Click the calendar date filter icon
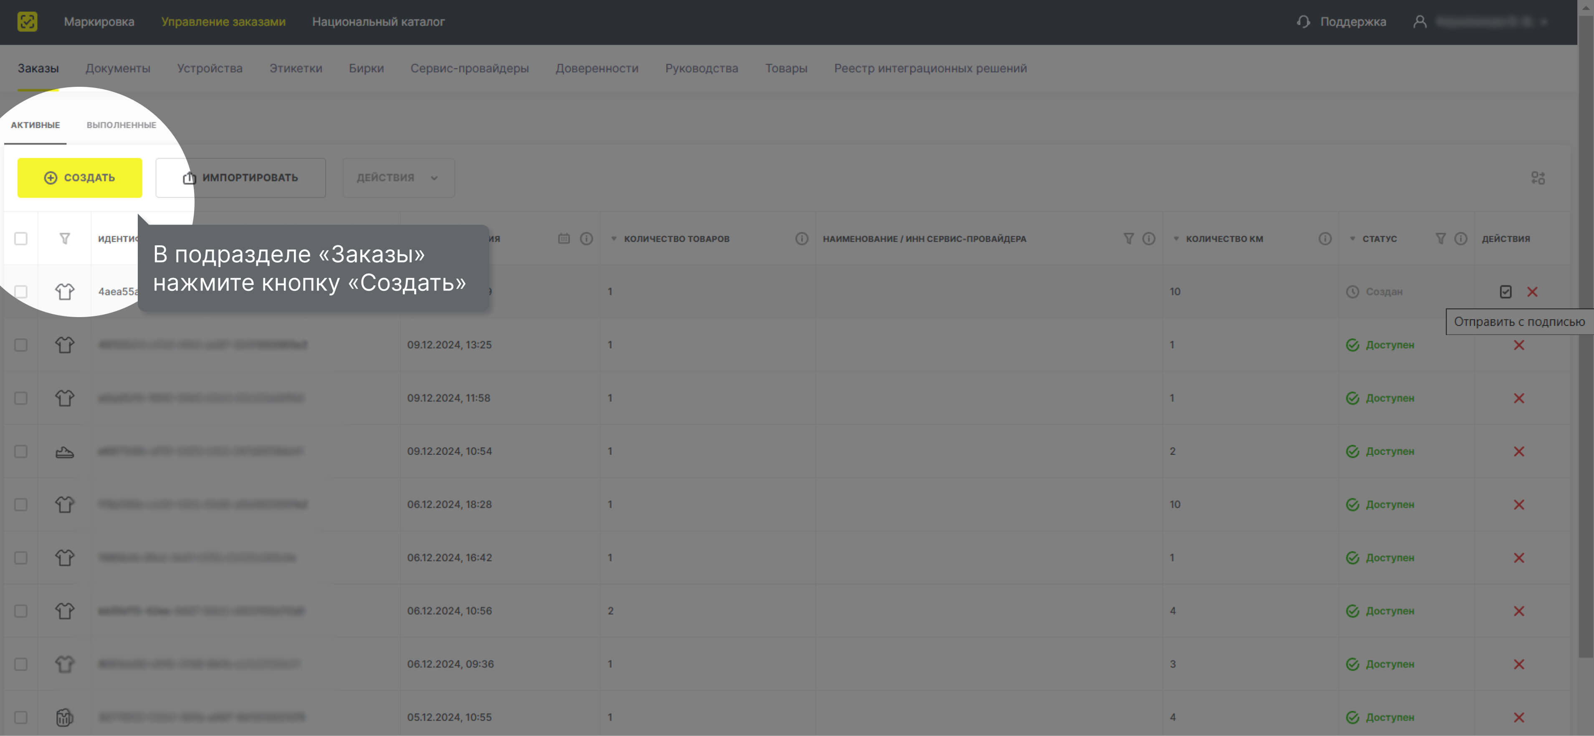This screenshot has width=1594, height=736. pyautogui.click(x=564, y=239)
